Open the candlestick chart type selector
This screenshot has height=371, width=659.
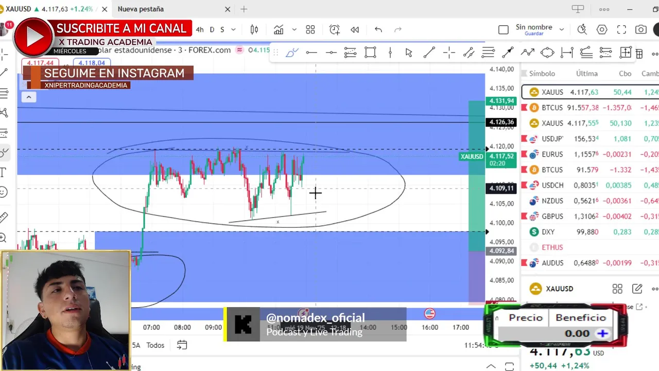pyautogui.click(x=254, y=30)
